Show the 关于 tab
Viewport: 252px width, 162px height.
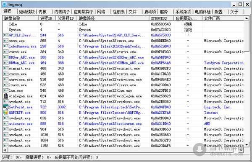point(234,12)
